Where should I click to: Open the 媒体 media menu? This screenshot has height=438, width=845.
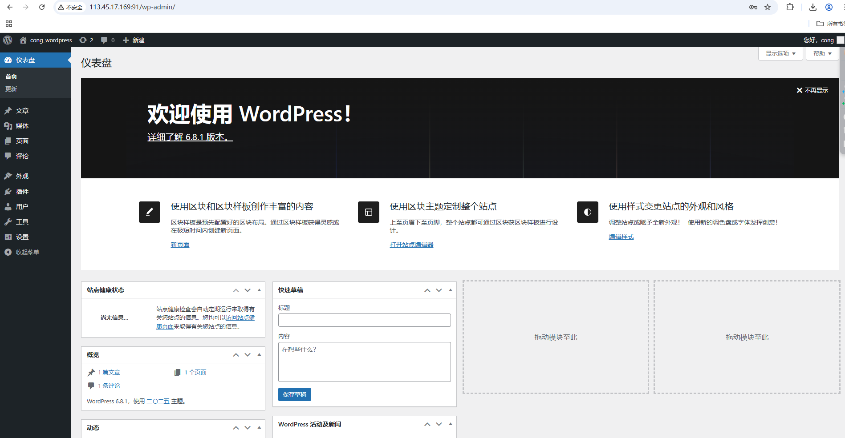tap(36, 126)
